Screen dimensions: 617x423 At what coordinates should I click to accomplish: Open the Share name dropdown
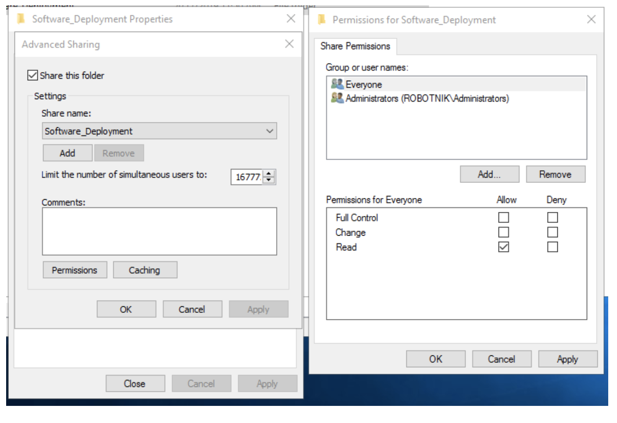[269, 131]
